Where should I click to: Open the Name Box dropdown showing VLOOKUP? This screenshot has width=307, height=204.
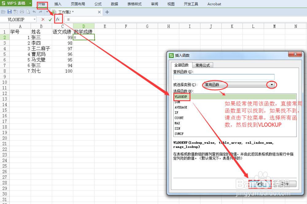pos(35,19)
